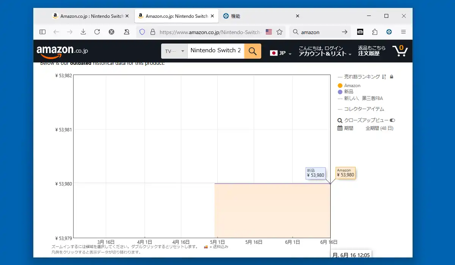Toggle the クローズアップビュー switch

point(392,120)
